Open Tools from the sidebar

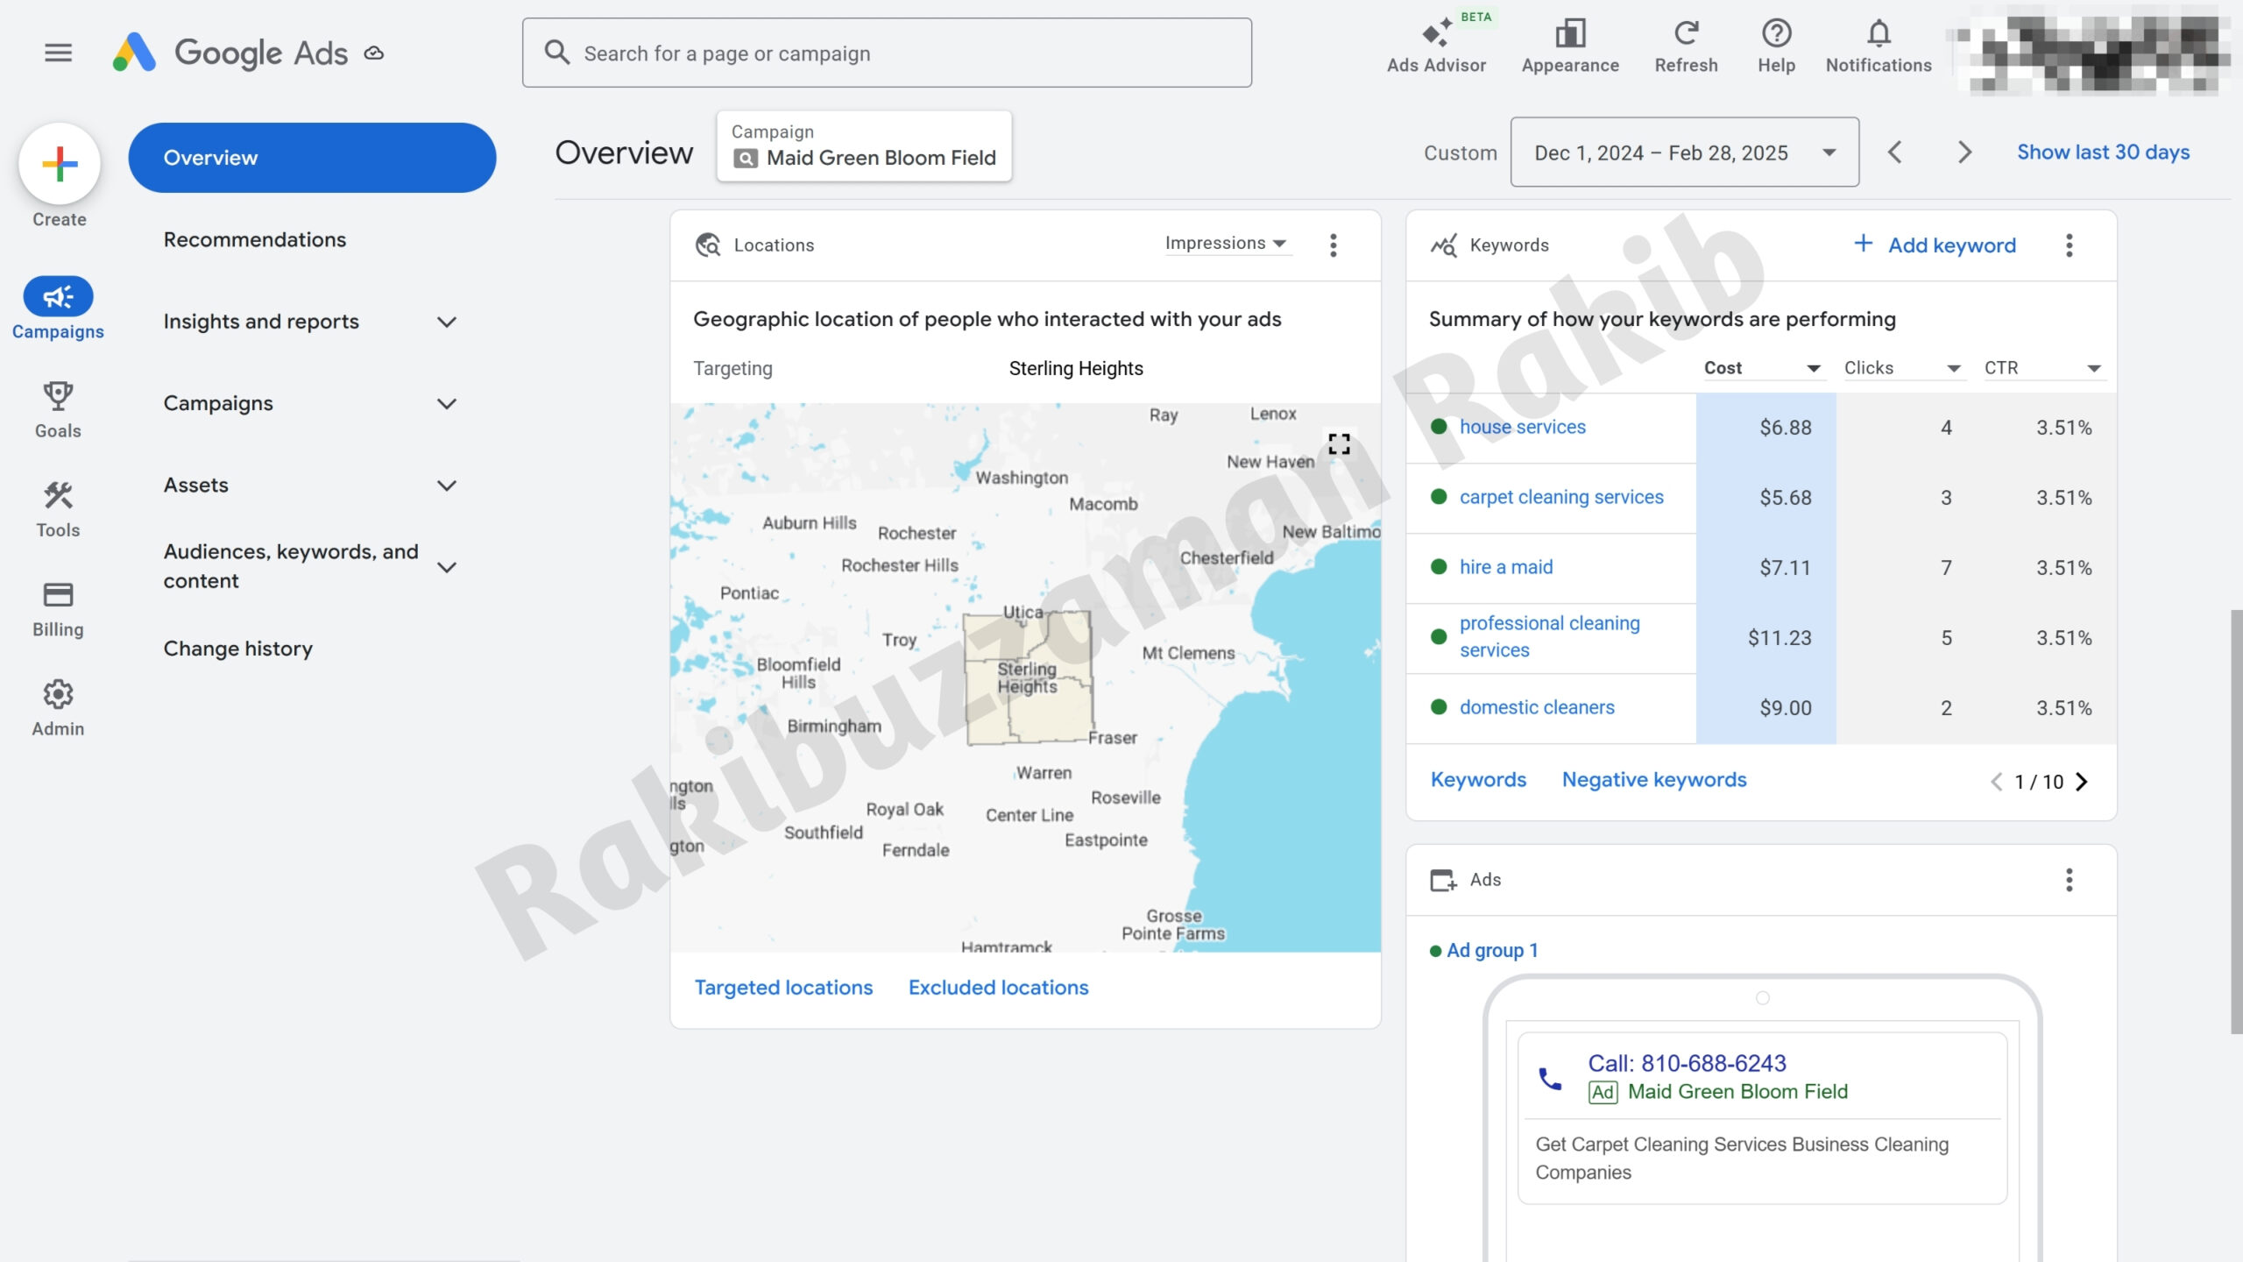coord(58,509)
